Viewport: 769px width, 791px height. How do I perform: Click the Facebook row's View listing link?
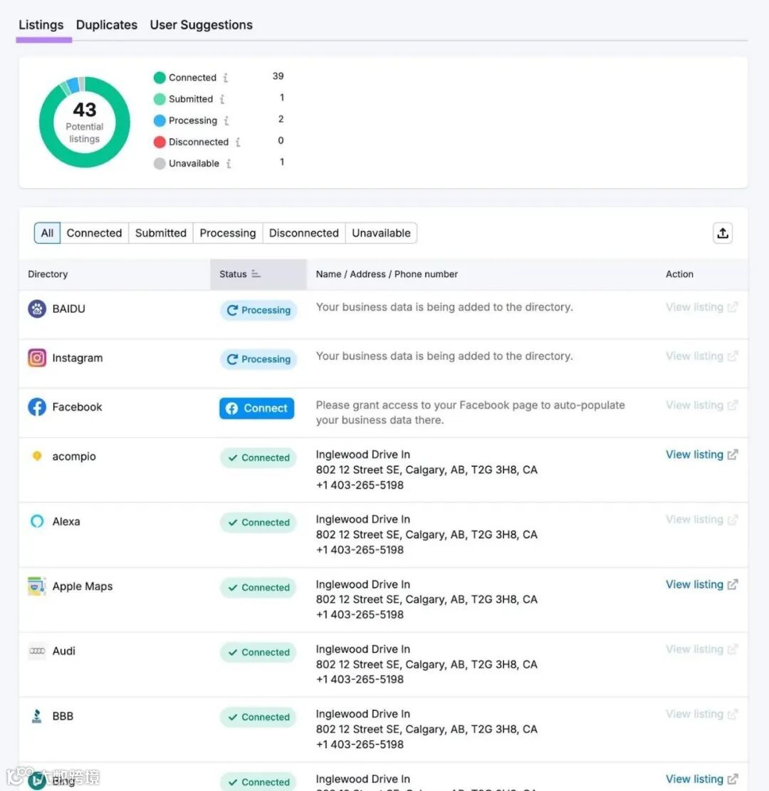point(701,405)
